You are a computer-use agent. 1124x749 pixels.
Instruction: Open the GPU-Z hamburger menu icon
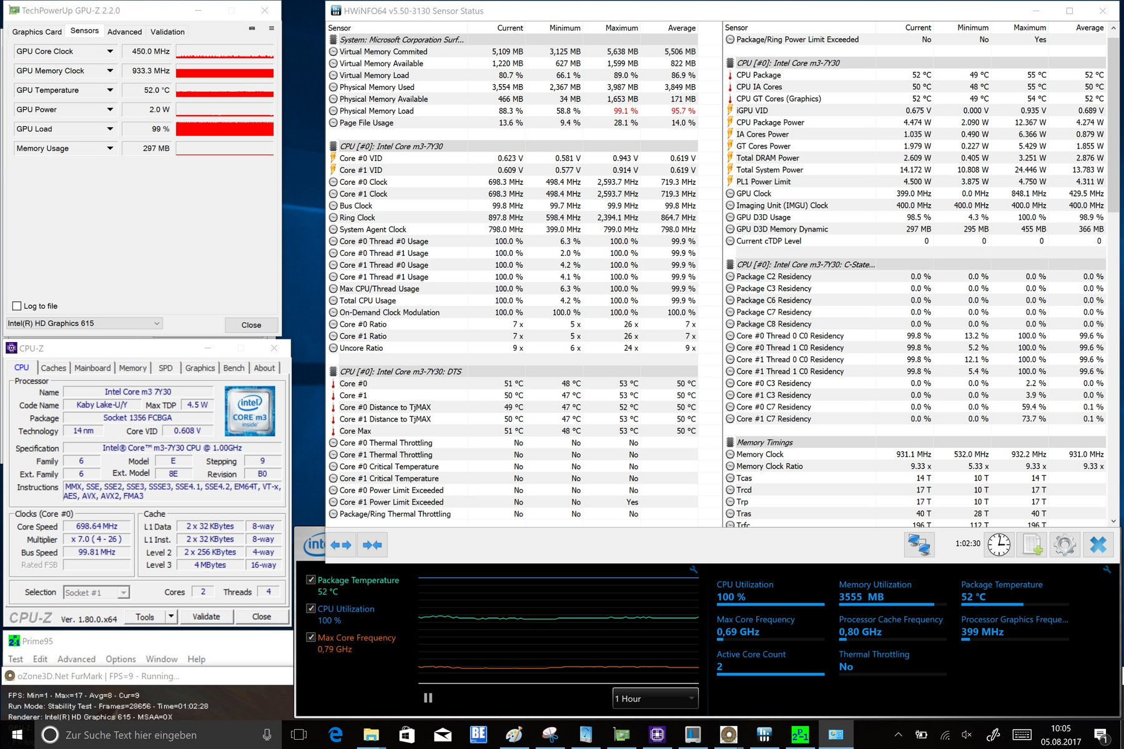tap(272, 28)
